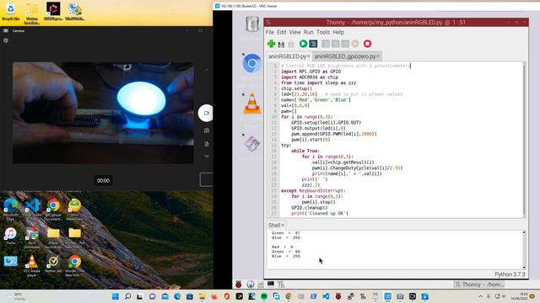Click the green Run script button in Thonny
The width and height of the screenshot is (540, 303).
coord(303,44)
